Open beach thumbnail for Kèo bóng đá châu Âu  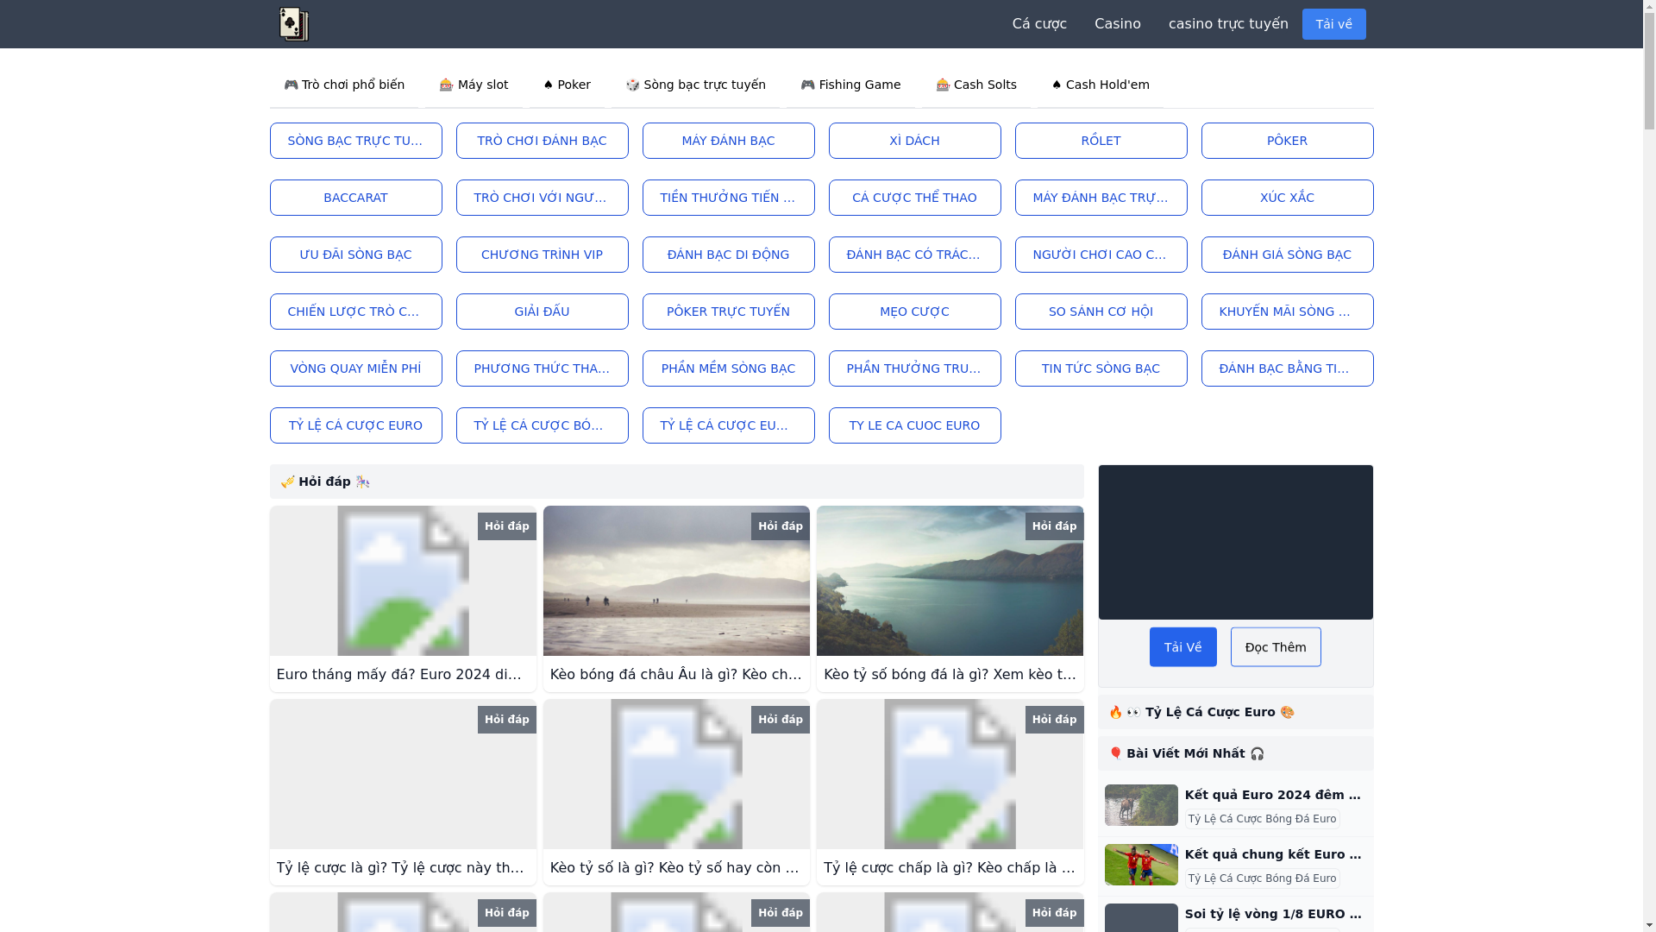coord(676,581)
